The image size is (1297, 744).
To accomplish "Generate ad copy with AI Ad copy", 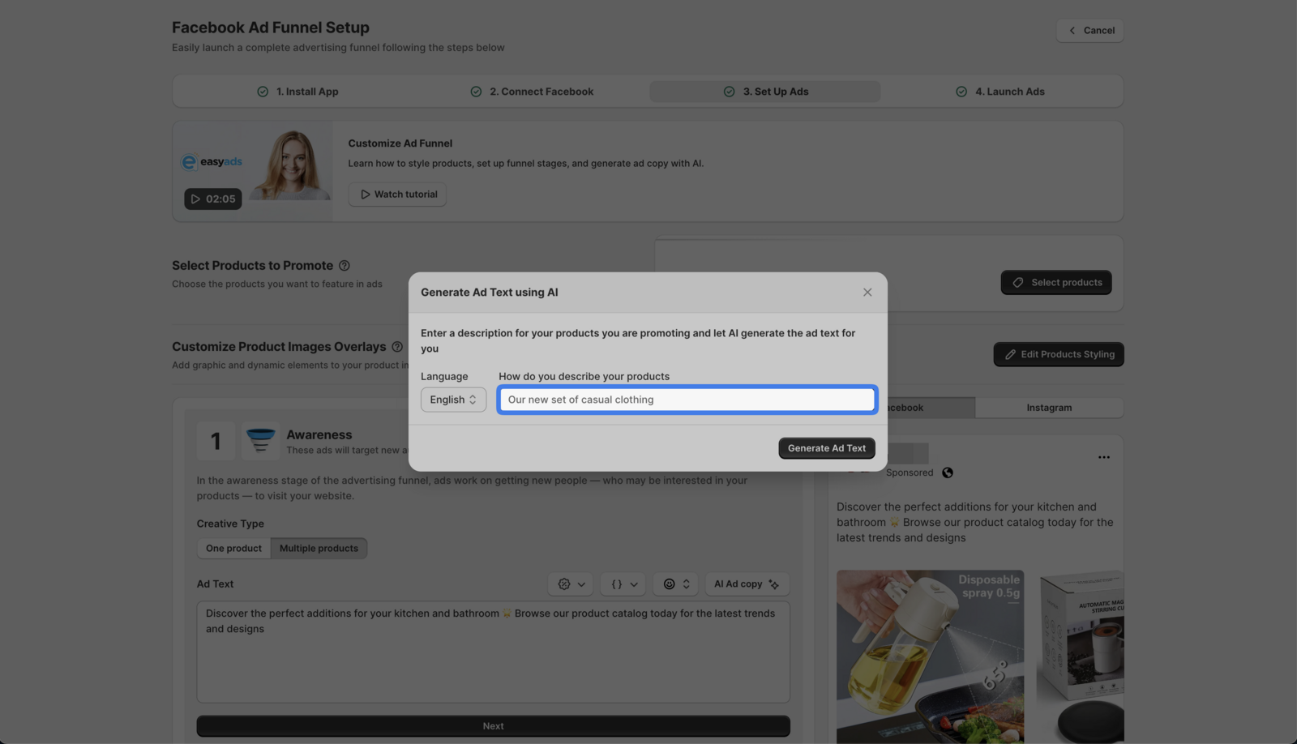I will (x=746, y=584).
